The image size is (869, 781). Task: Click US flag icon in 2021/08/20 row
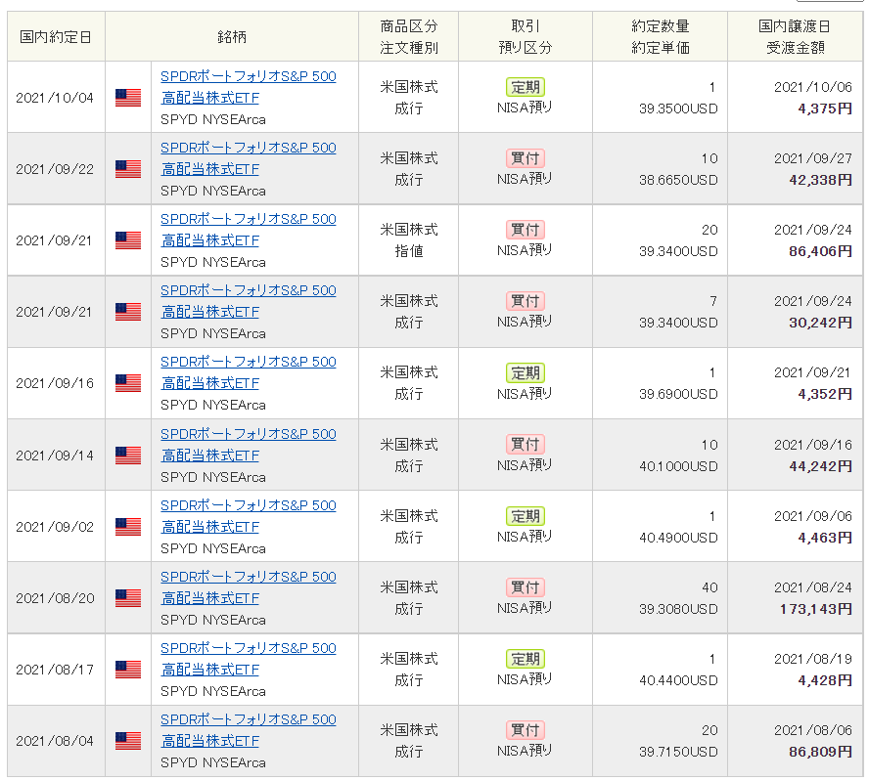coord(128,598)
